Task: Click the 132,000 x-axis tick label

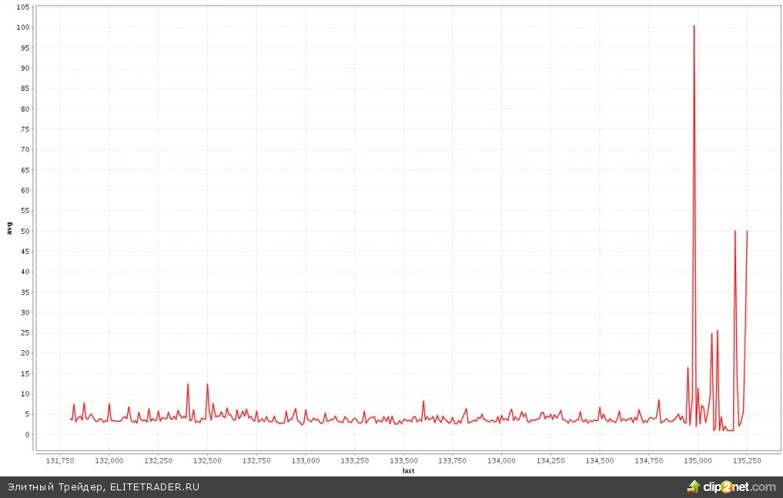Action: 109,460
